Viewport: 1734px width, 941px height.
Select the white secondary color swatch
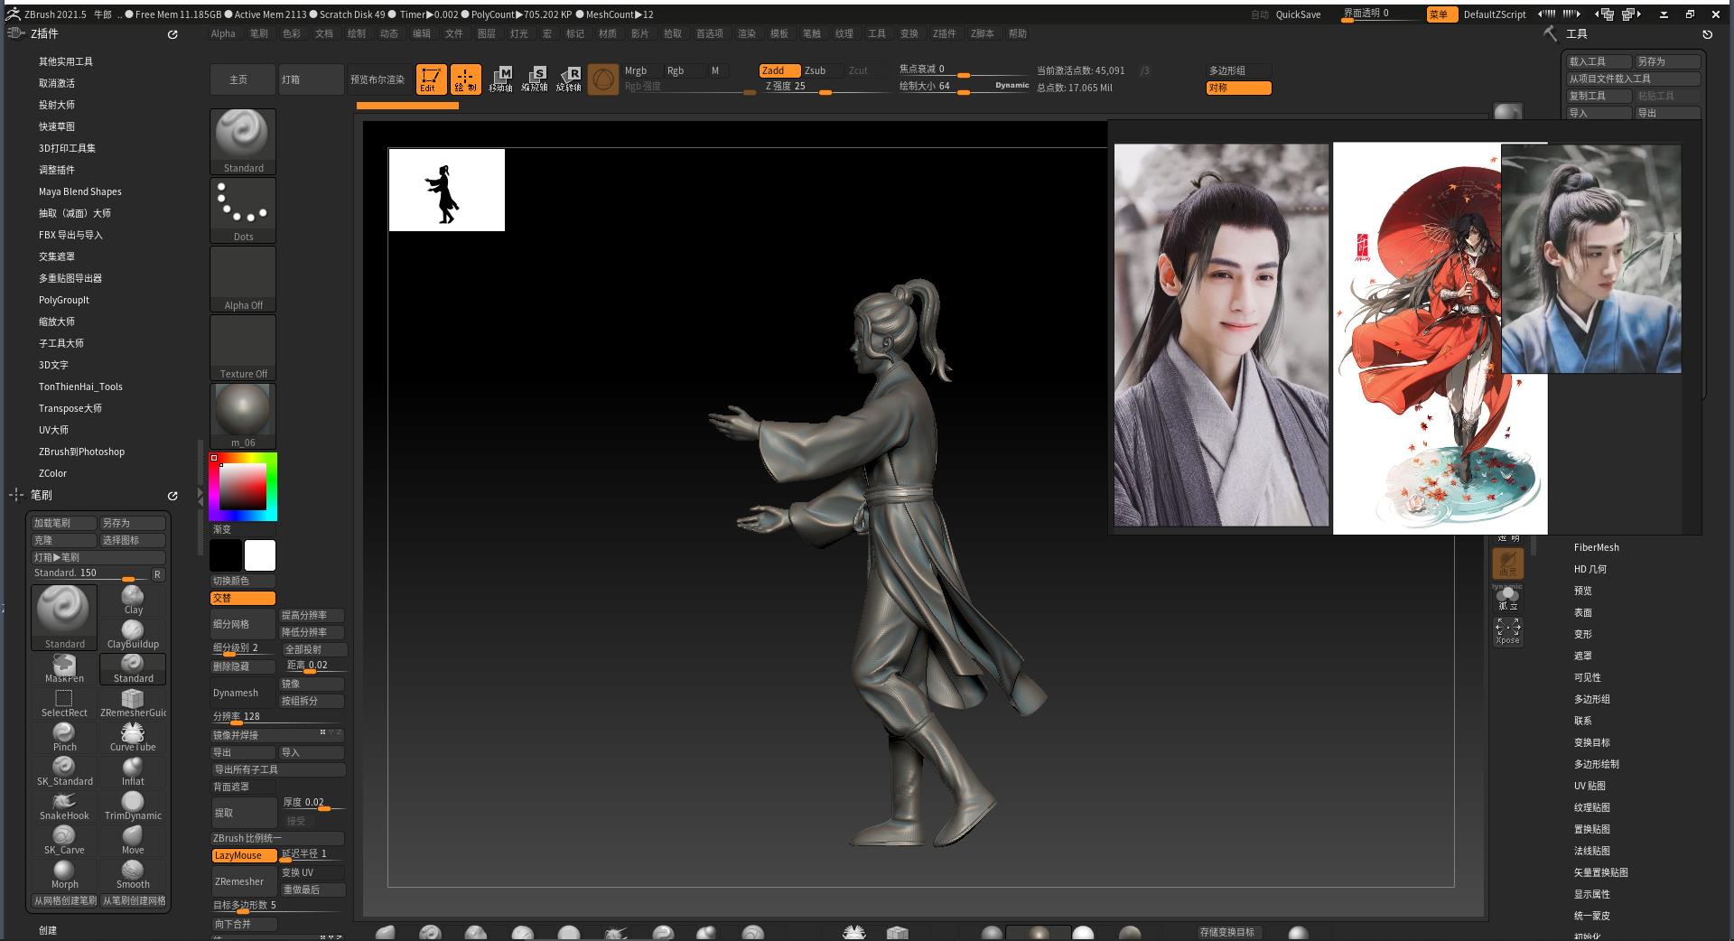[260, 555]
